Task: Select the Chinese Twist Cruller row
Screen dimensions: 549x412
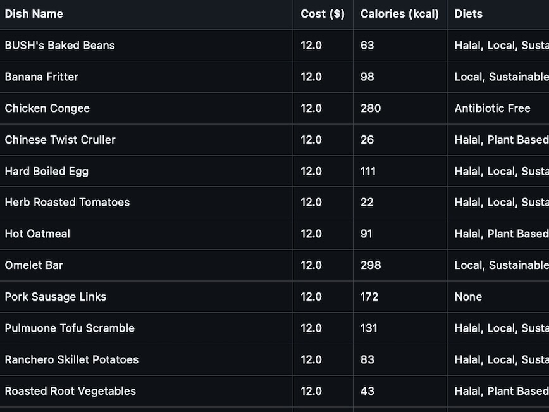Action: (60, 140)
